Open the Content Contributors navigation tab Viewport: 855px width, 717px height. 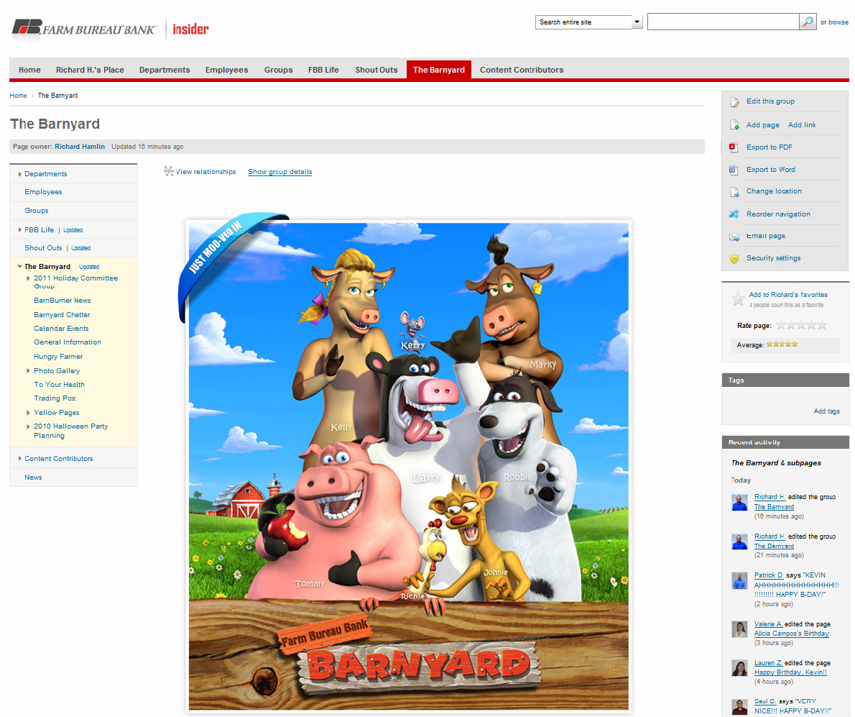(x=522, y=70)
